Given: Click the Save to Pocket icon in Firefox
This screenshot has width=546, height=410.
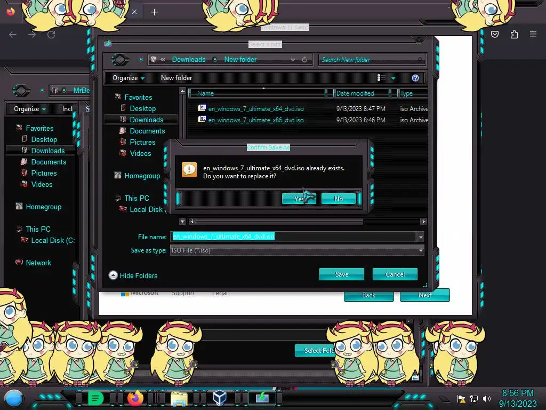Looking at the screenshot, I should (x=495, y=34).
